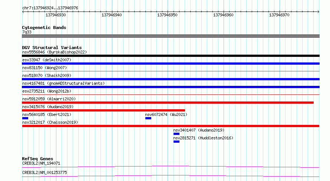Image resolution: width=330 pixels, height=181 pixels.
Task: Click ruler position 137946940
Action: click(x=112, y=15)
